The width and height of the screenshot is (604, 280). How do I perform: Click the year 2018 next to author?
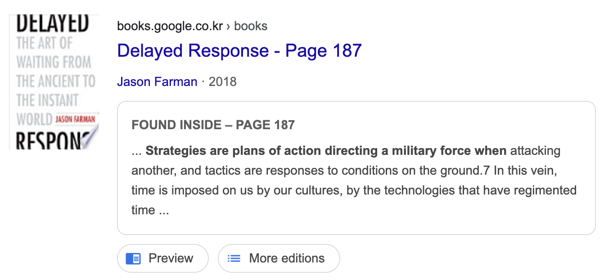click(223, 82)
